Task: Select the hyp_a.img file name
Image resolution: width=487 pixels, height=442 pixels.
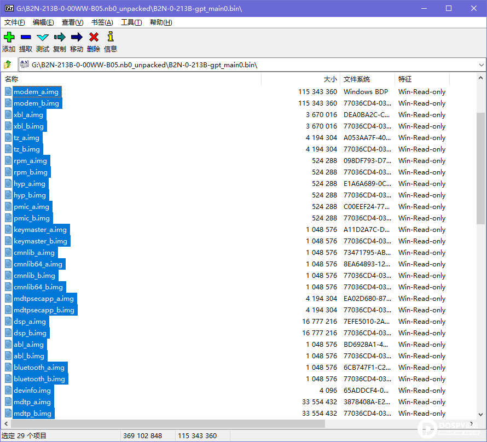Action: point(30,183)
